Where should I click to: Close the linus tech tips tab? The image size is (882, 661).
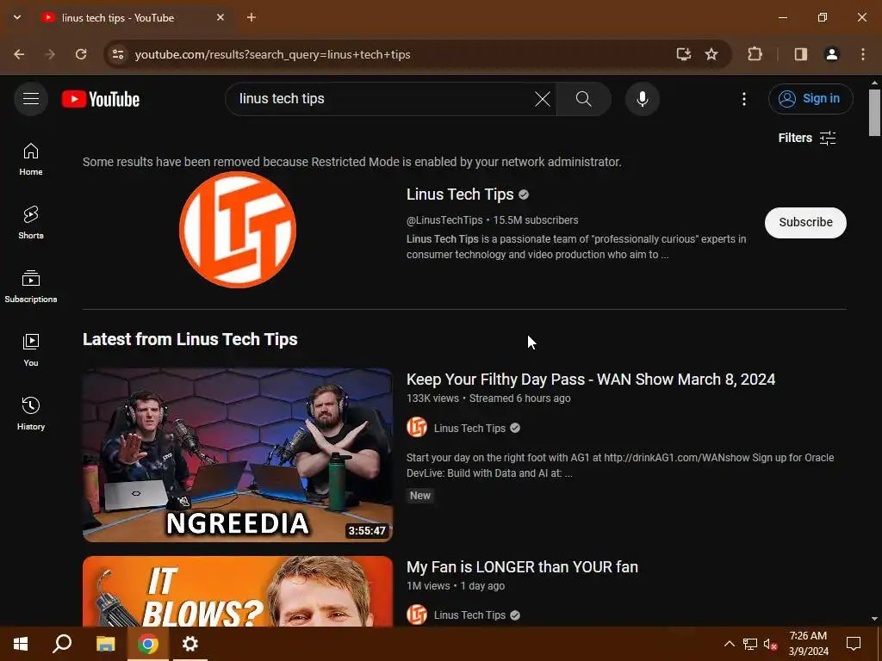tap(220, 17)
